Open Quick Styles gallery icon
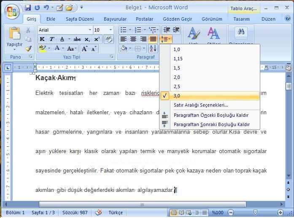 pos(194,33)
